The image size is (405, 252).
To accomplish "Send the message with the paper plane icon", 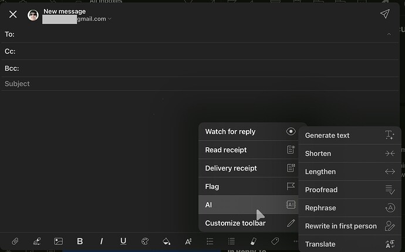I will pyautogui.click(x=384, y=14).
